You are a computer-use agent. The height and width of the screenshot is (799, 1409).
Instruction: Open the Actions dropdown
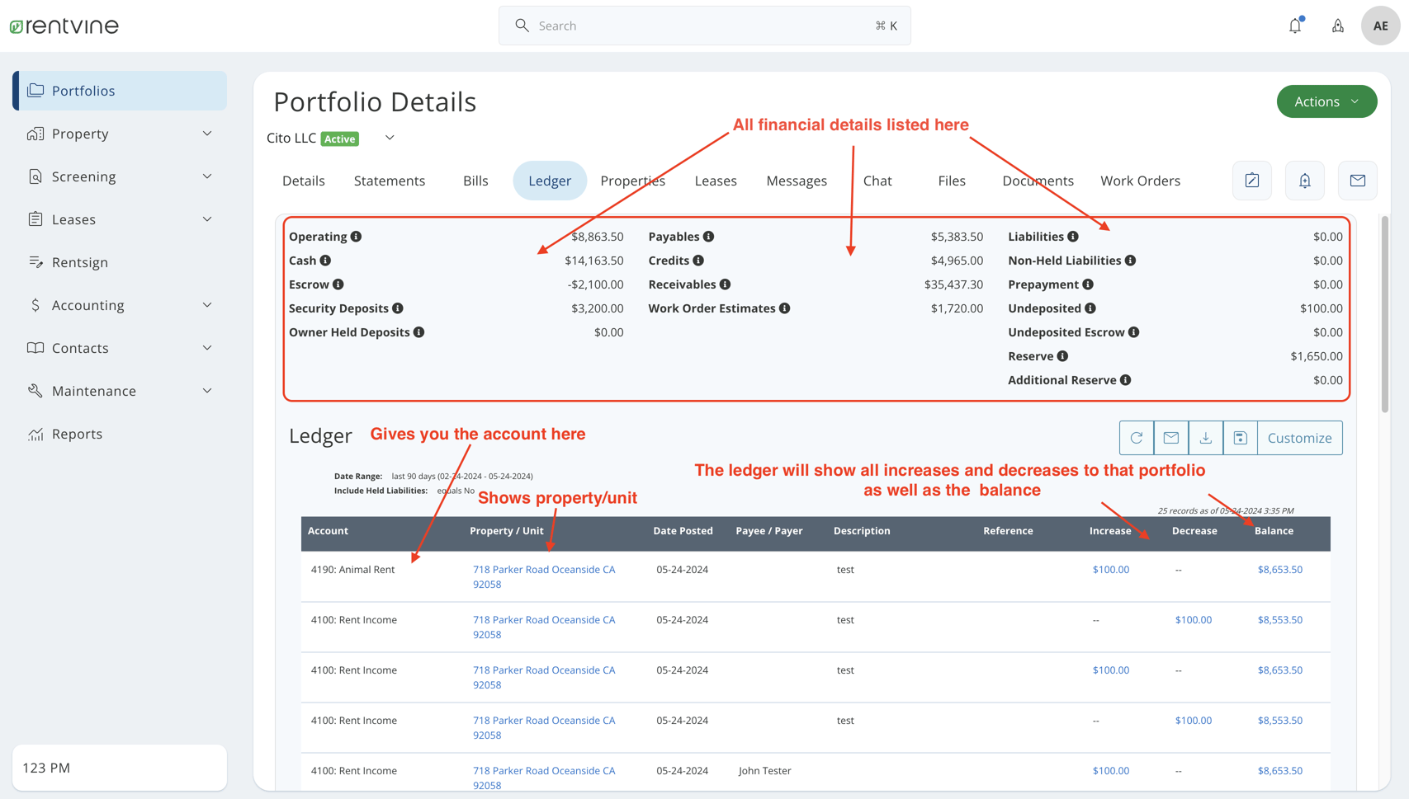(x=1326, y=101)
